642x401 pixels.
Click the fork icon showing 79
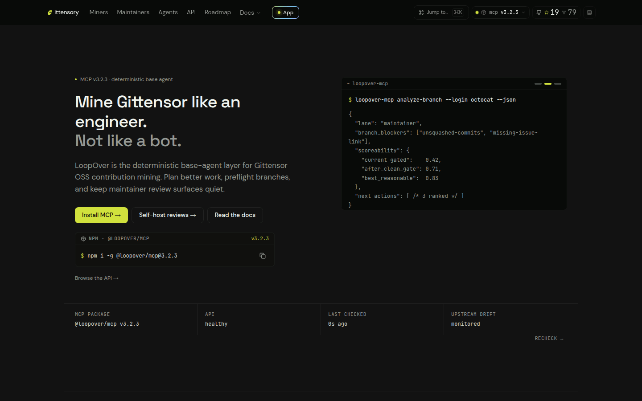tap(564, 12)
